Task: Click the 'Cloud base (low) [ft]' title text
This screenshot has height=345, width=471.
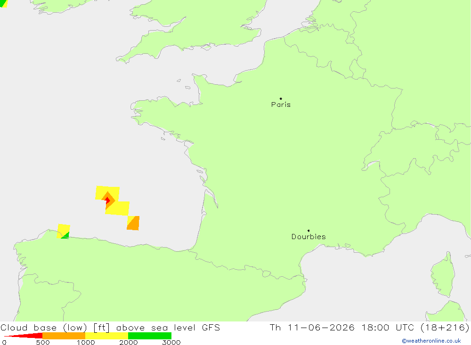Action: (x=55, y=328)
